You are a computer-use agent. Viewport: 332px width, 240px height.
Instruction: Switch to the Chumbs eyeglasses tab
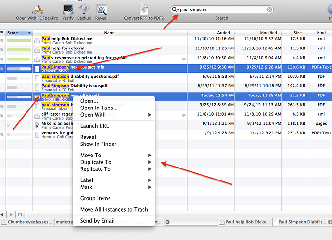coord(27,222)
